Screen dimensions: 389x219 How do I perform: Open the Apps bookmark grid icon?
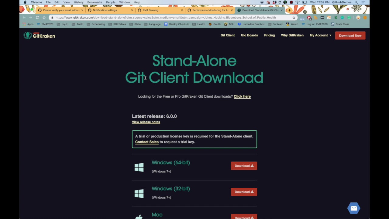[x=24, y=24]
